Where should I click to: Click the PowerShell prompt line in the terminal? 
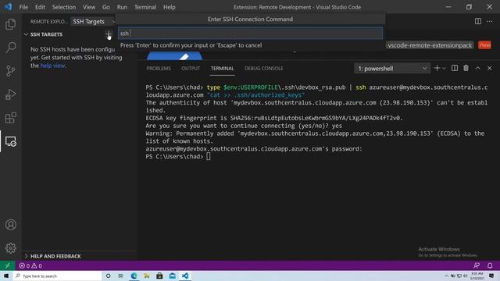tap(178, 156)
